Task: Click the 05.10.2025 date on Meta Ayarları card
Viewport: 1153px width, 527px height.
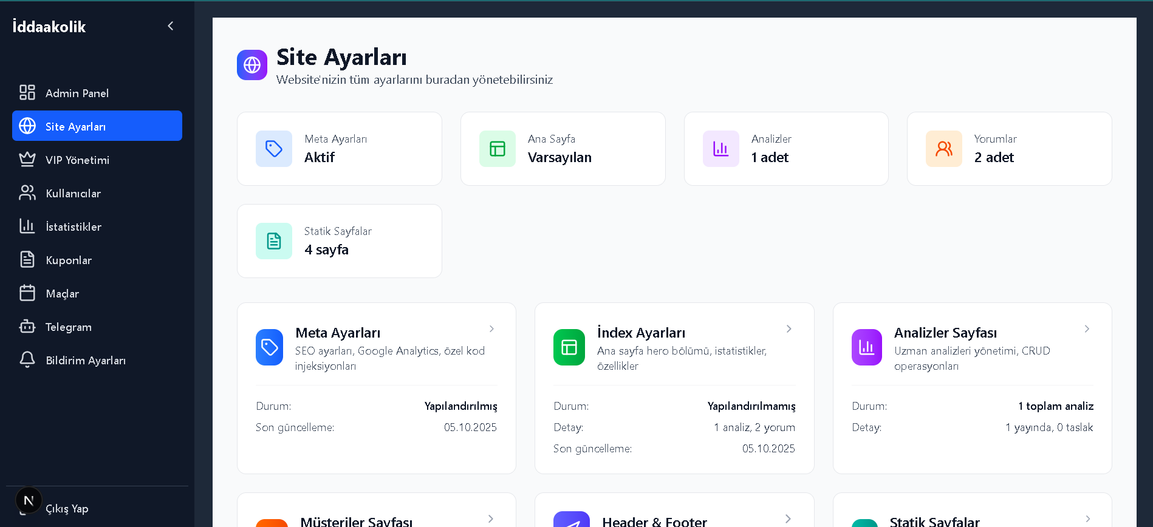Action: pyautogui.click(x=470, y=427)
